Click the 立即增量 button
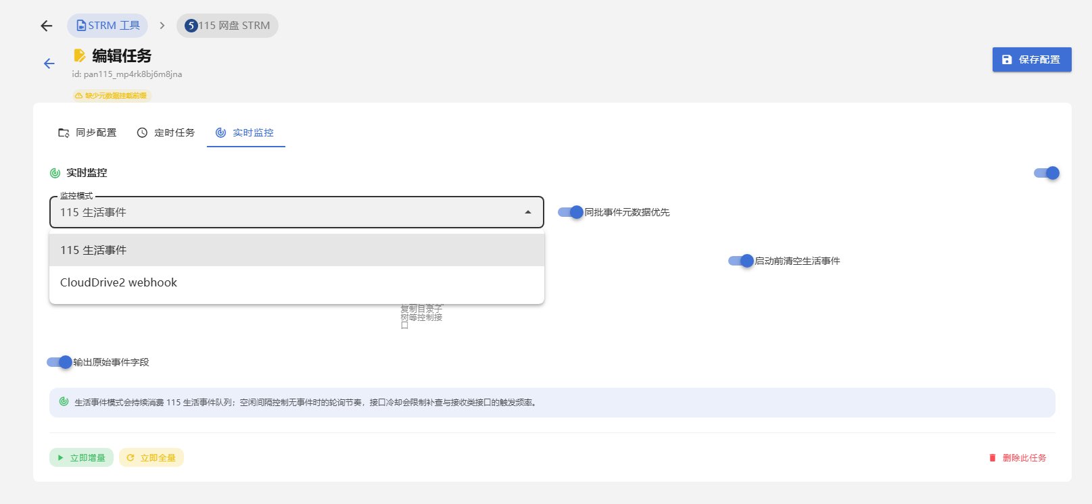Viewport: 1092px width, 504px height. tap(81, 457)
